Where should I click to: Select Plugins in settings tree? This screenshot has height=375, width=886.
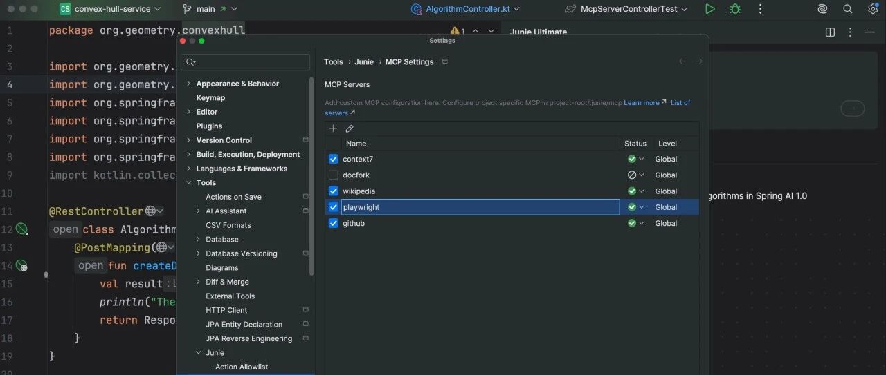209,126
